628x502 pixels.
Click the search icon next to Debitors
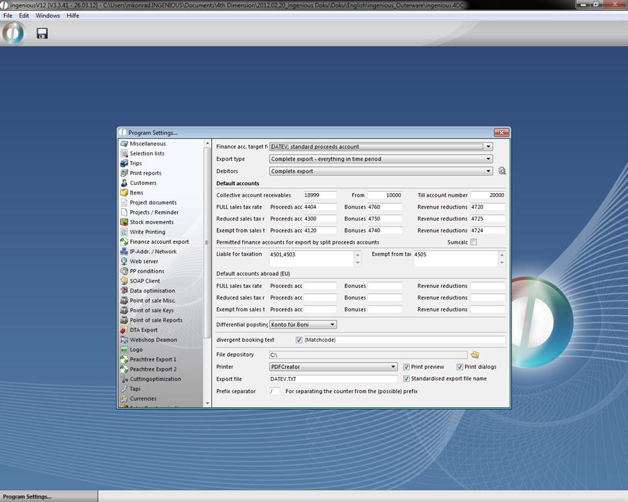click(x=501, y=171)
